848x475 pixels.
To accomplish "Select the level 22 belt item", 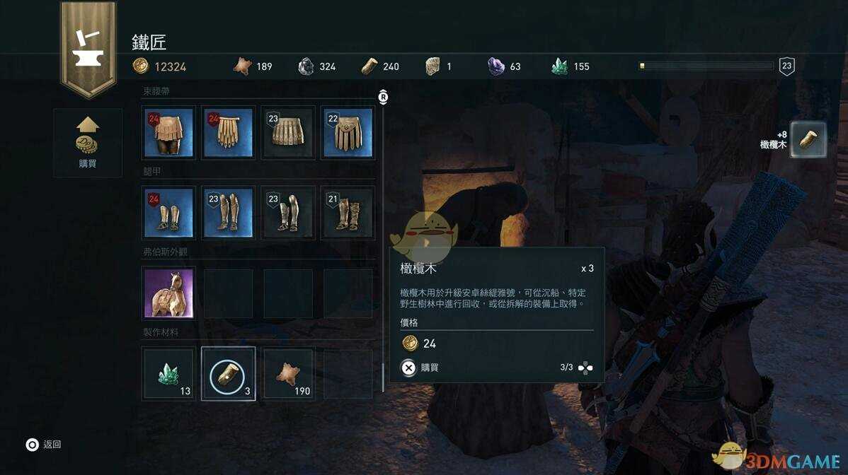I will point(348,133).
